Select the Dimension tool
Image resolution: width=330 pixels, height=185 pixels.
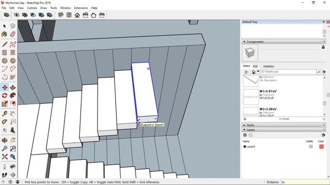[x=12, y=114]
